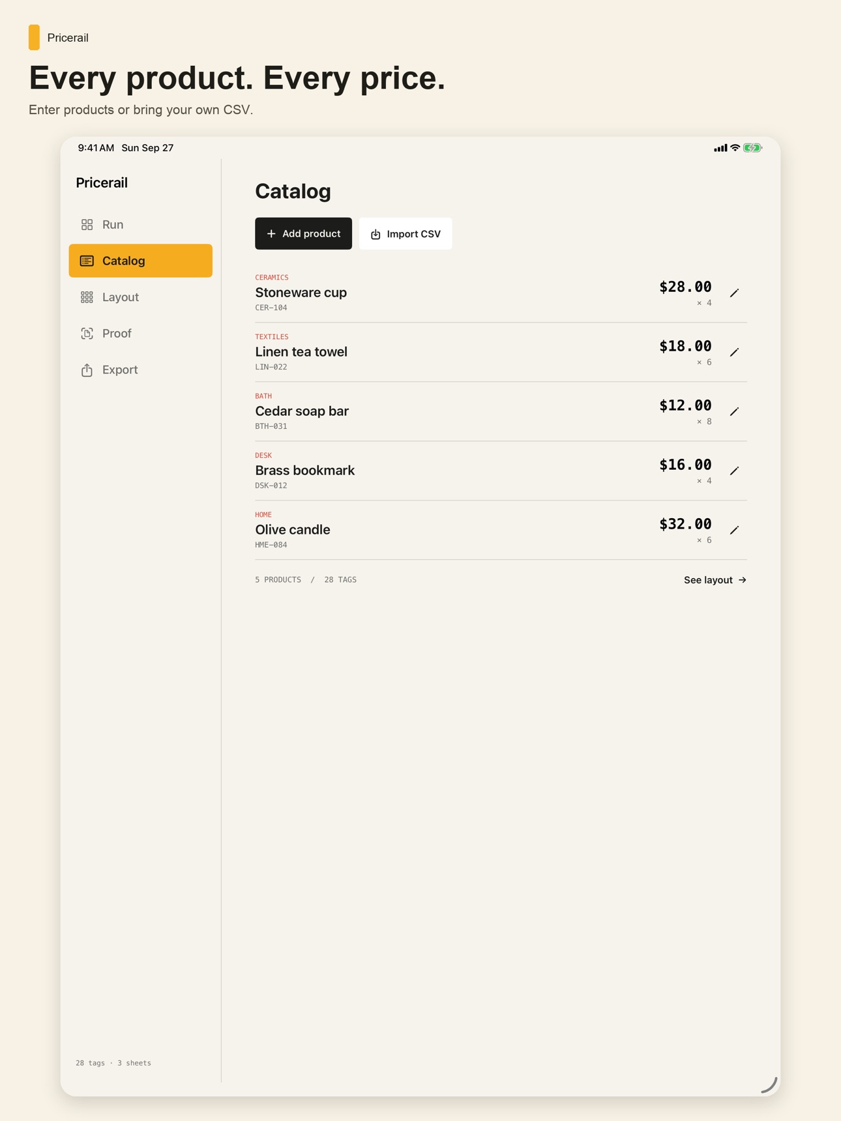
Task: Edit the Linen tea towel entry
Action: click(x=734, y=353)
